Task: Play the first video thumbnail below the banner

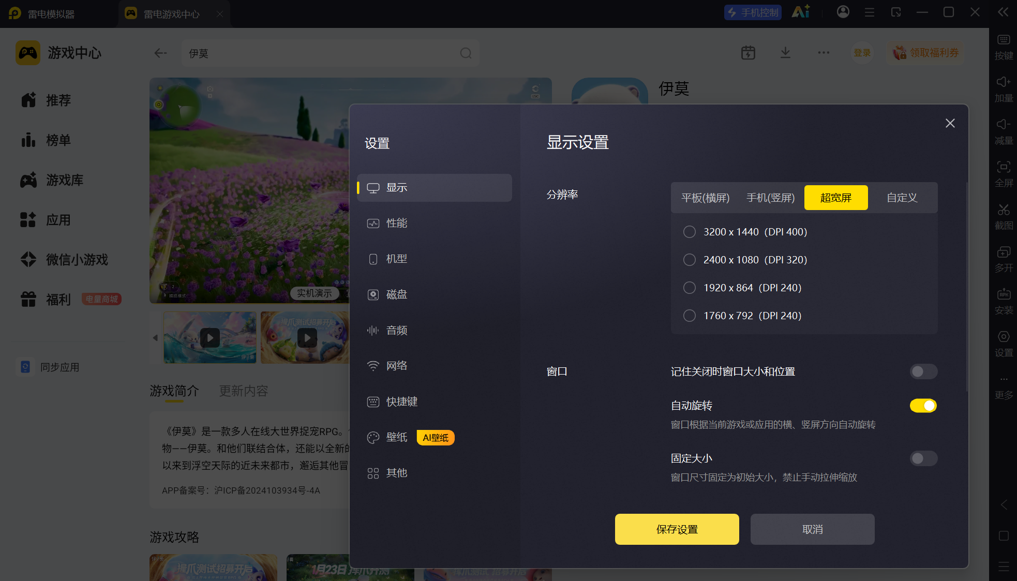Action: click(x=210, y=338)
